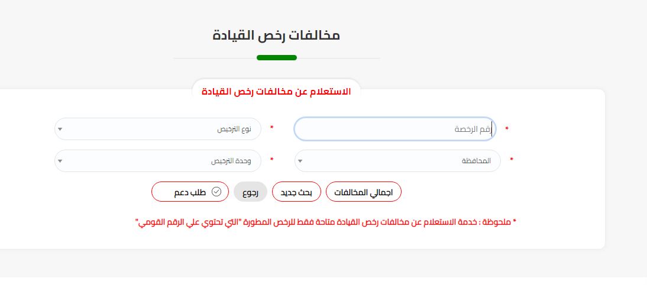Click the red asterisk beside وحدة الترخيص

[271, 160]
